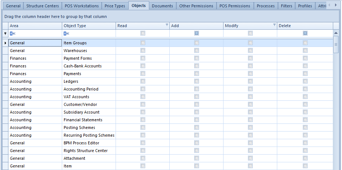Switch to Price Types tab
342x170 pixels.
(115, 6)
